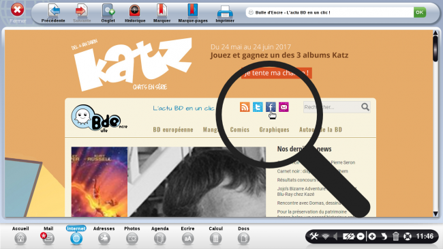Open the 'Résultats concours' news link
The image size is (443, 249).
(298, 180)
